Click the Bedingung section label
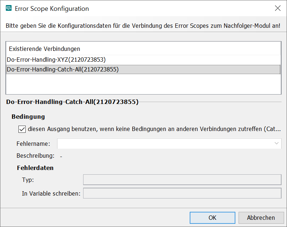 click(x=28, y=117)
